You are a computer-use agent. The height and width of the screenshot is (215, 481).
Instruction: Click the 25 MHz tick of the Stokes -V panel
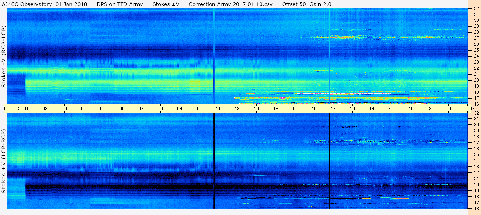pos(476,50)
